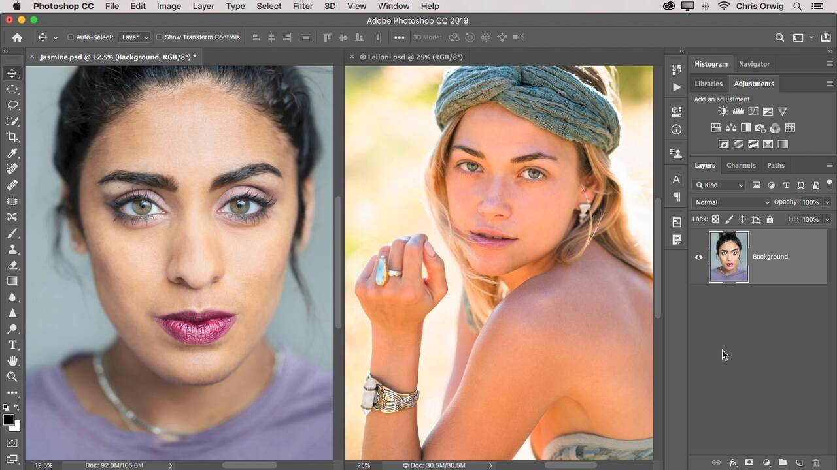Switch to the Libraries tab
837x470 pixels.
(x=708, y=84)
